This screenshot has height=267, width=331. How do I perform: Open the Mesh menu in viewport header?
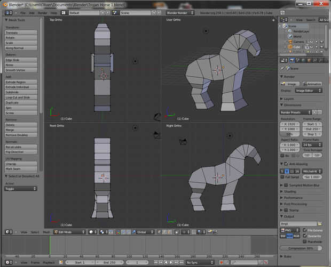[46, 232]
